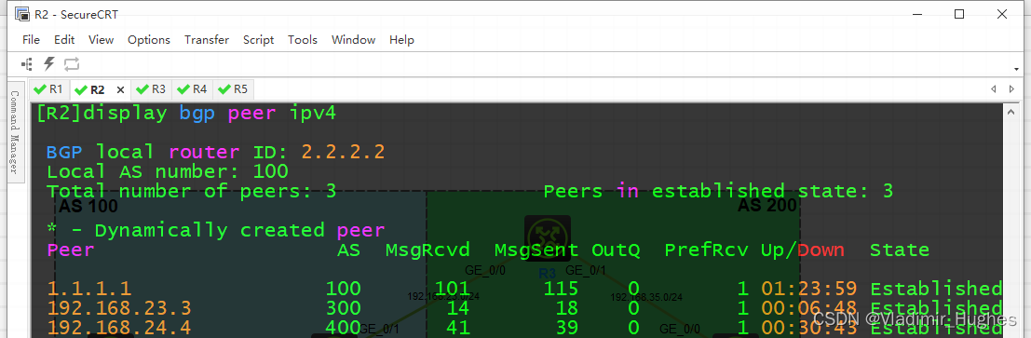Screen dimensions: 1031x338
Task: Click the MsgRcvd column header
Action: (x=428, y=250)
